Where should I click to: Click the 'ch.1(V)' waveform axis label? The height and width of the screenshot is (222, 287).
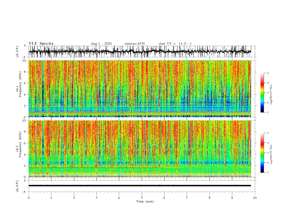[17, 52]
